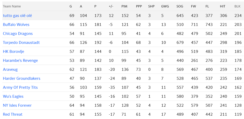Viewport: 244px width, 119px height.
Task: Click the SOG column header
Action: [x=180, y=6]
